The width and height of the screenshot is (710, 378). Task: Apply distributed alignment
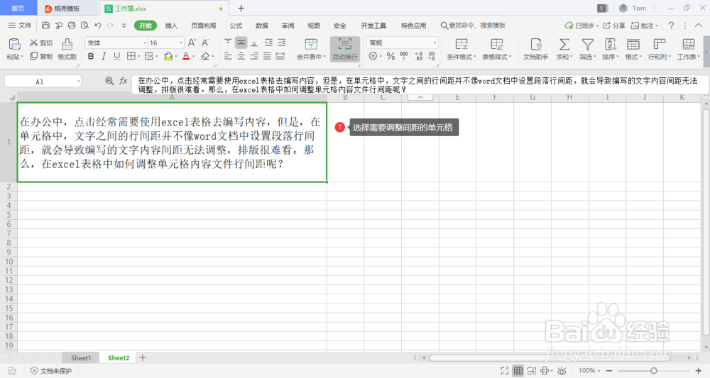(280, 56)
